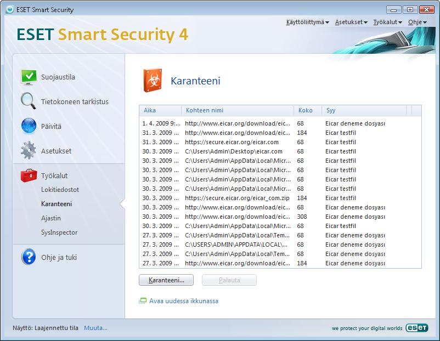440x341 pixels.
Task: Click the Suojaustila green checkmark monitor icon
Action: [29, 77]
